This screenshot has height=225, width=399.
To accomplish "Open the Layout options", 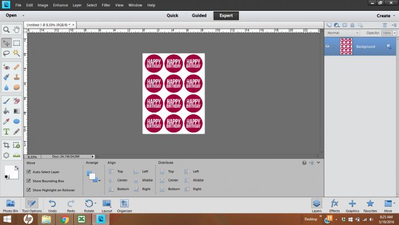I will [x=107, y=206].
